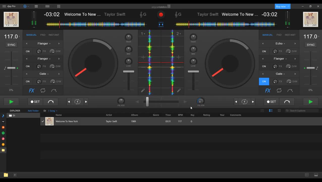Image resolution: width=322 pixels, height=182 pixels.
Task: Halve the left deck loop length
Action: pos(69,102)
